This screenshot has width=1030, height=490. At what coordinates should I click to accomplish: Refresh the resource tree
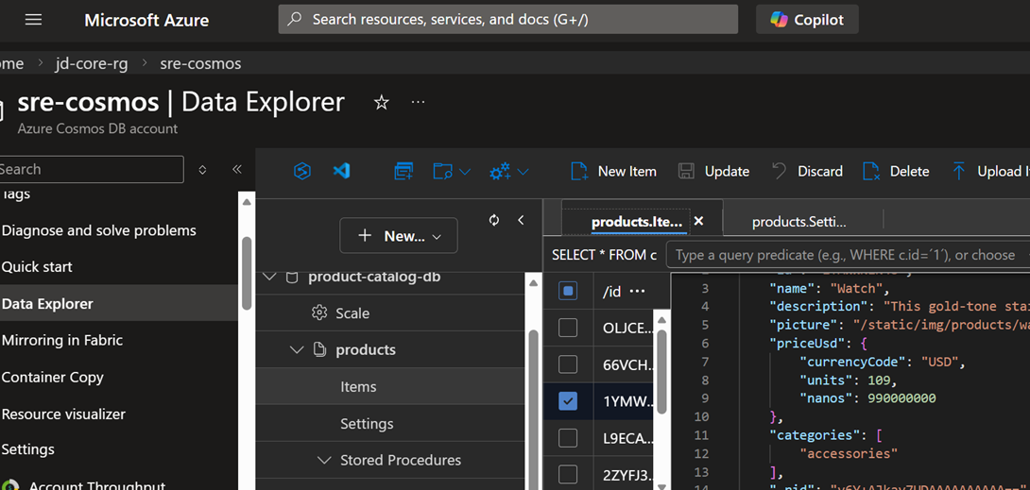click(x=494, y=220)
